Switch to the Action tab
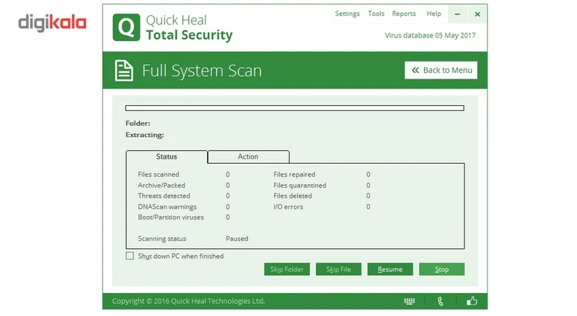This screenshot has width=577, height=316. [248, 157]
